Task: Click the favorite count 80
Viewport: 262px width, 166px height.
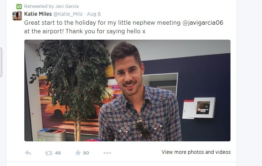Action: coord(86,153)
